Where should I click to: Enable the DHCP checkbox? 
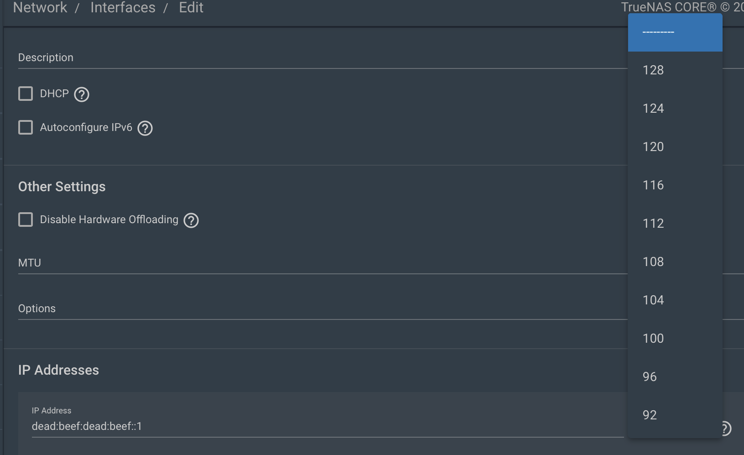[x=26, y=94]
